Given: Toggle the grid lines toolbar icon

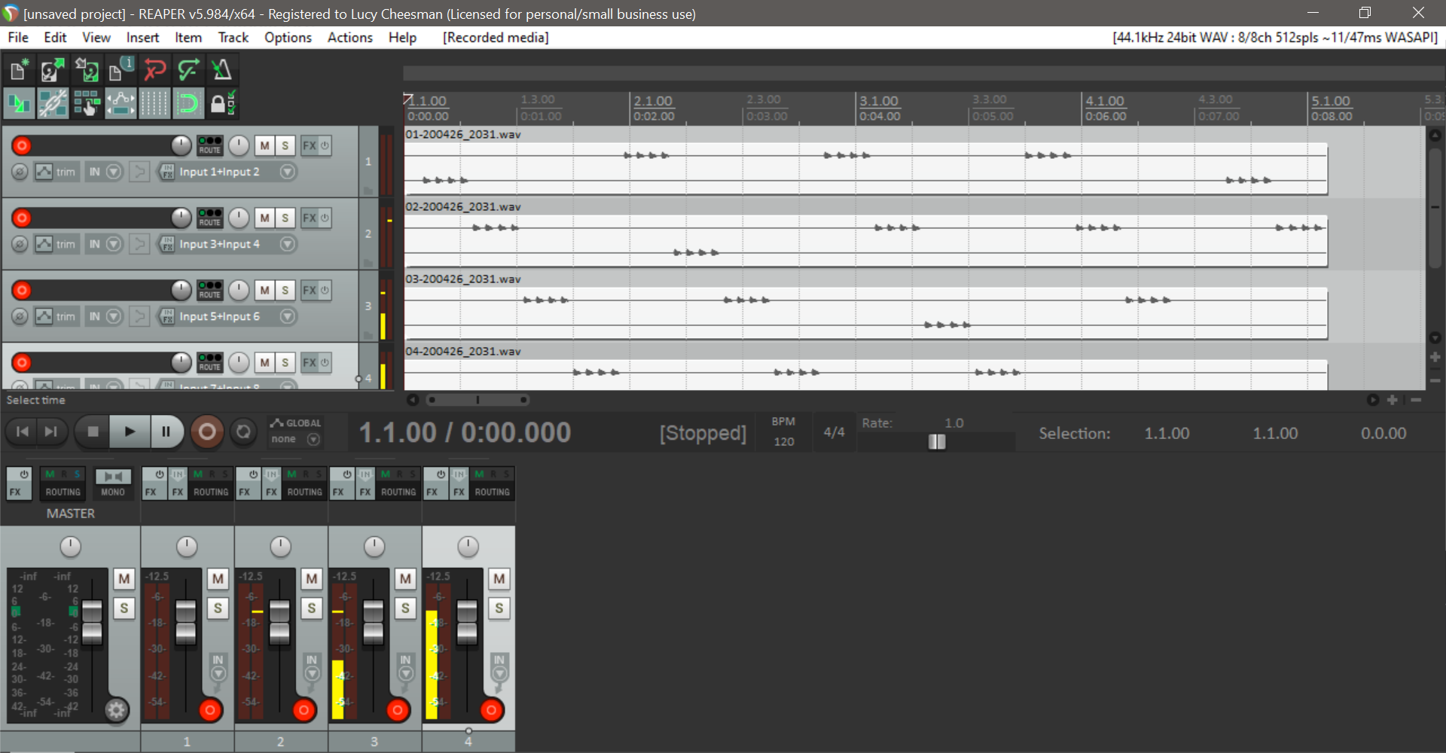Looking at the screenshot, I should point(154,104).
